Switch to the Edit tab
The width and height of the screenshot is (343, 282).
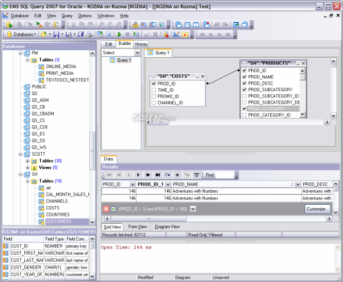(x=108, y=44)
